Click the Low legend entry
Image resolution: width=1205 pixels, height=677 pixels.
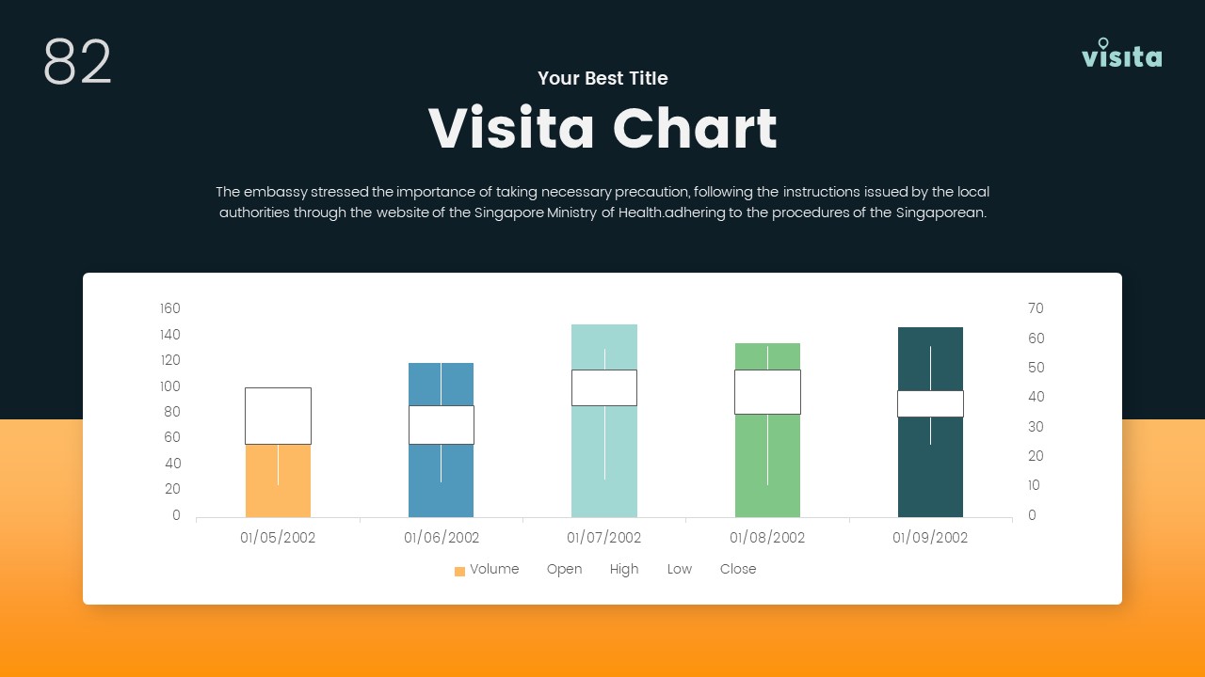tap(679, 569)
